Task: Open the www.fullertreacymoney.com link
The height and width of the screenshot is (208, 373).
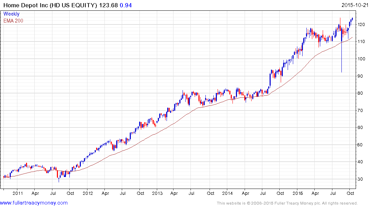Action: coord(34,203)
